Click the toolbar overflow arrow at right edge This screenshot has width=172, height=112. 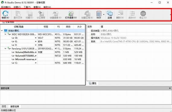coord(170,14)
